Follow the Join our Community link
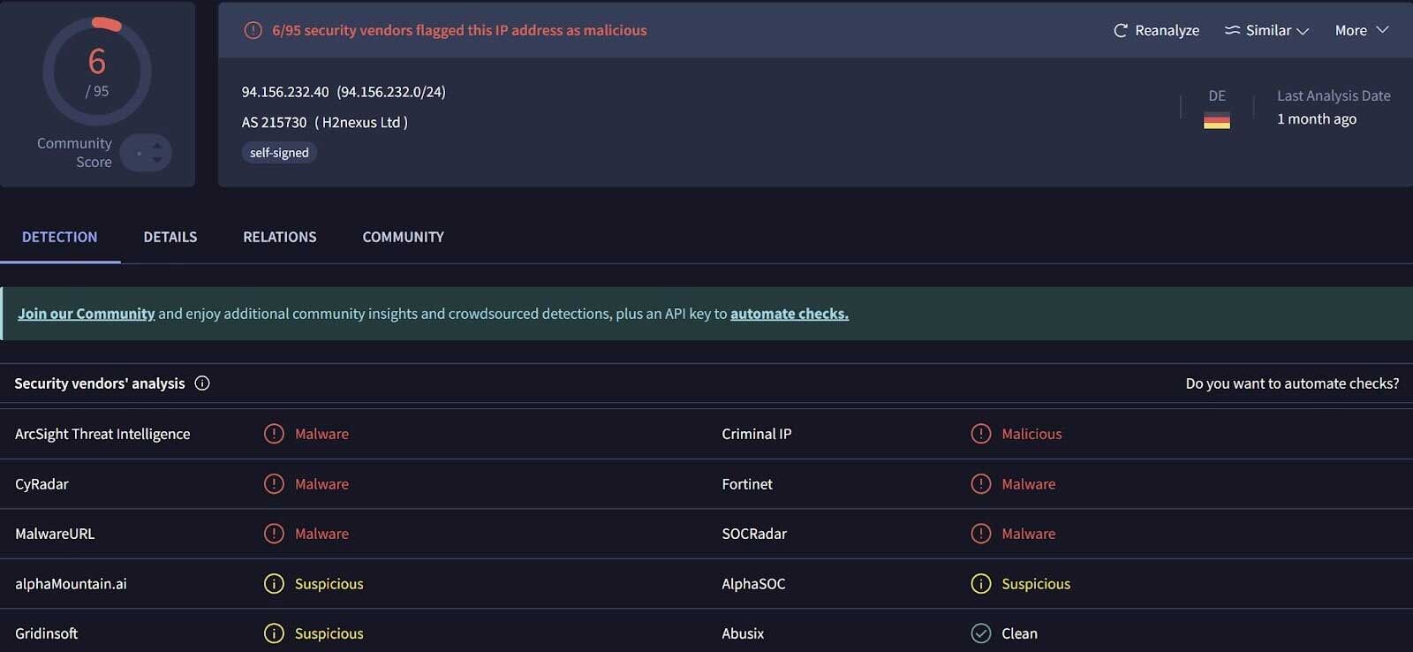 [86, 313]
